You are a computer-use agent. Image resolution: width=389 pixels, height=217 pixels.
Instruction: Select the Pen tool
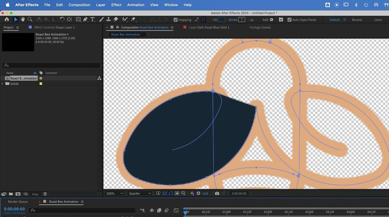pos(85,19)
